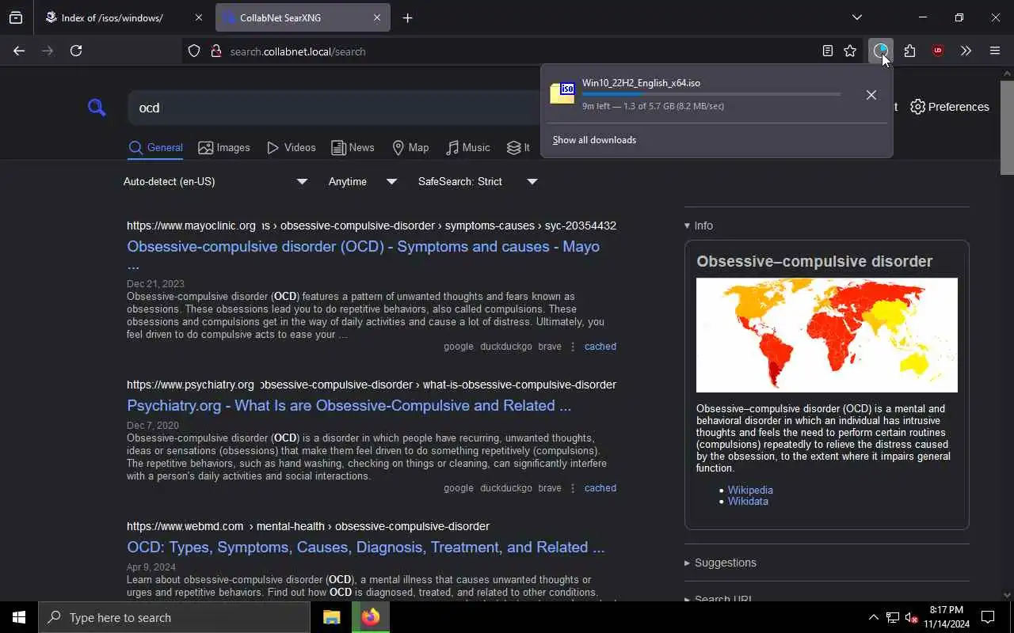
Task: Click the address bar URL
Action: [298, 51]
